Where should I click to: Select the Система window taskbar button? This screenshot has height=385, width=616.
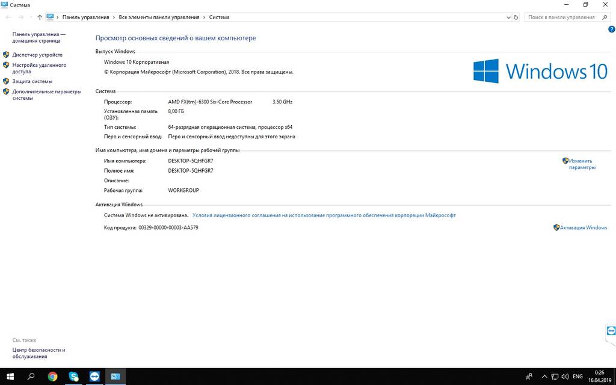tap(115, 377)
